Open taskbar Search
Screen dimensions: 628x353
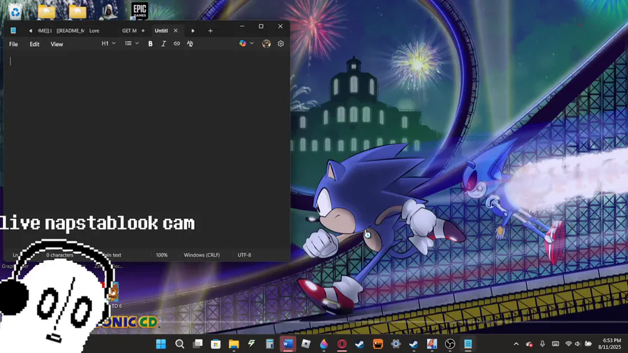click(x=180, y=344)
